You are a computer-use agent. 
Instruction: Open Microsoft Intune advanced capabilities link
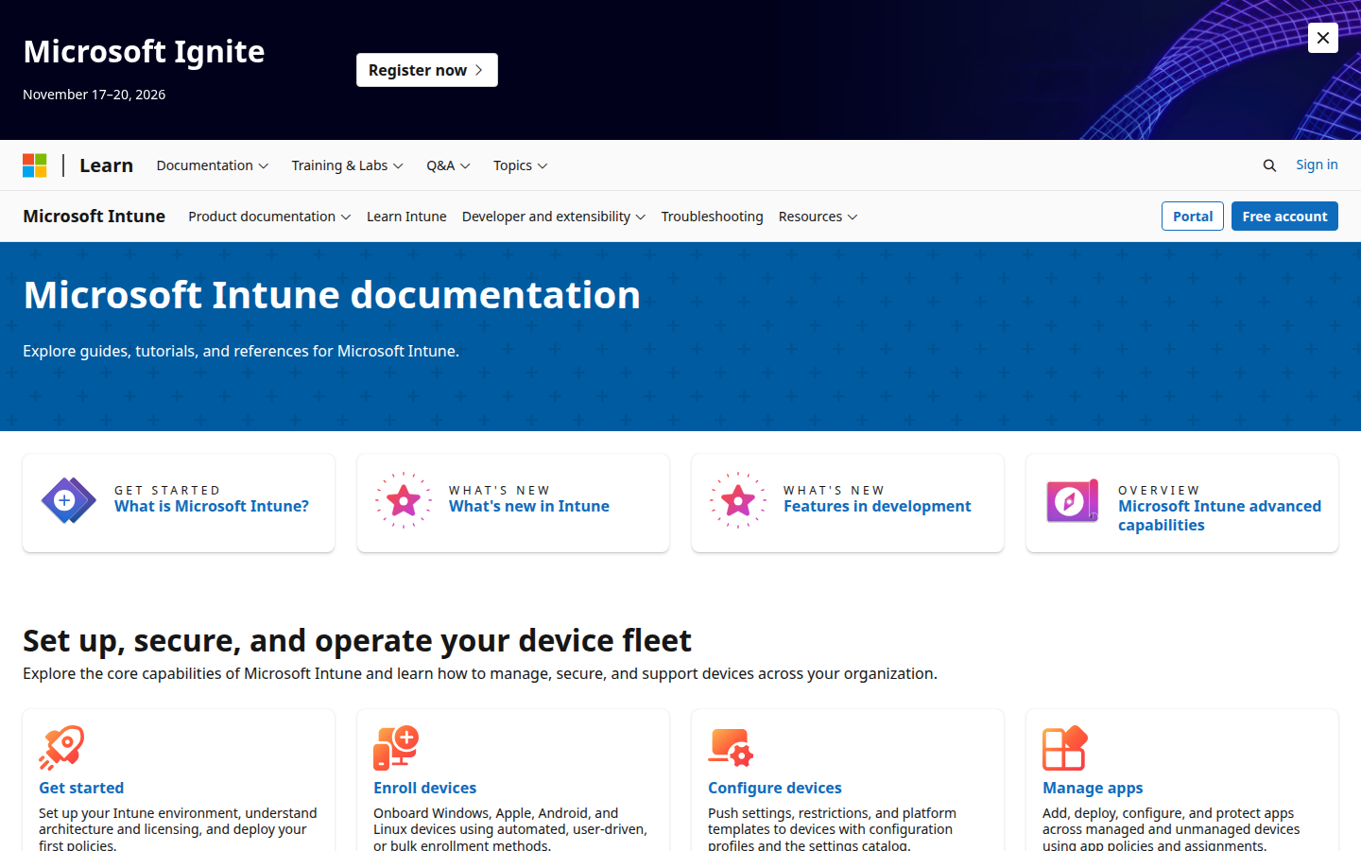pos(1219,516)
